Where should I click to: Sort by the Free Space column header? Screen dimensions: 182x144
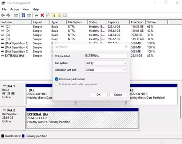coord(138,22)
